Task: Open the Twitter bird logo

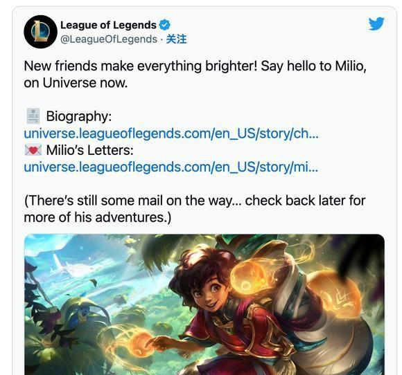Action: pos(376,24)
